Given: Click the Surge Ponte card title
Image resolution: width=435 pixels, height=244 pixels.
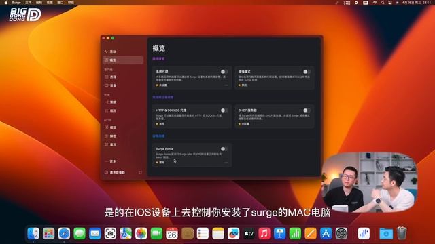Looking at the screenshot, I should coord(164,149).
